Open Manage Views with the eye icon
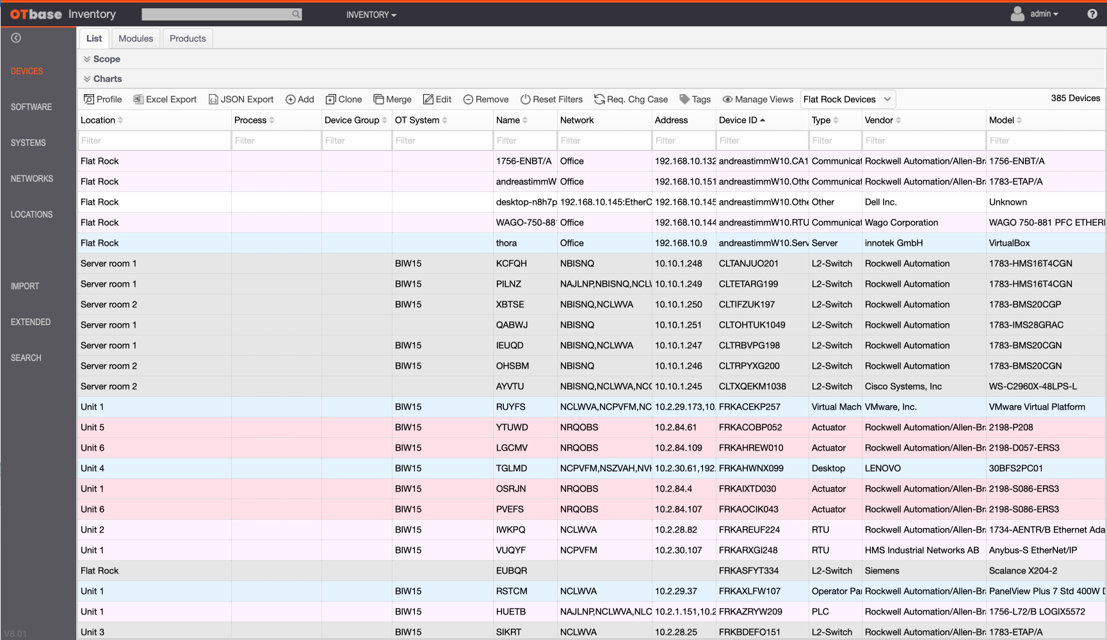The height and width of the screenshot is (640, 1107). pyautogui.click(x=757, y=99)
